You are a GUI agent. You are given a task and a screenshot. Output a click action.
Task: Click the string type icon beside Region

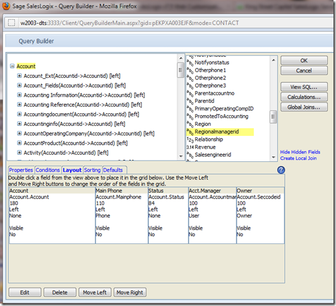coord(190,124)
